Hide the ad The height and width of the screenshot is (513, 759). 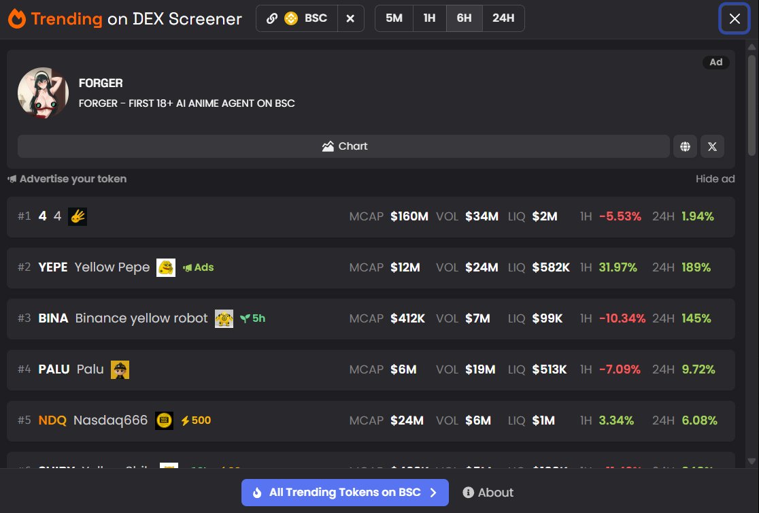pos(715,179)
